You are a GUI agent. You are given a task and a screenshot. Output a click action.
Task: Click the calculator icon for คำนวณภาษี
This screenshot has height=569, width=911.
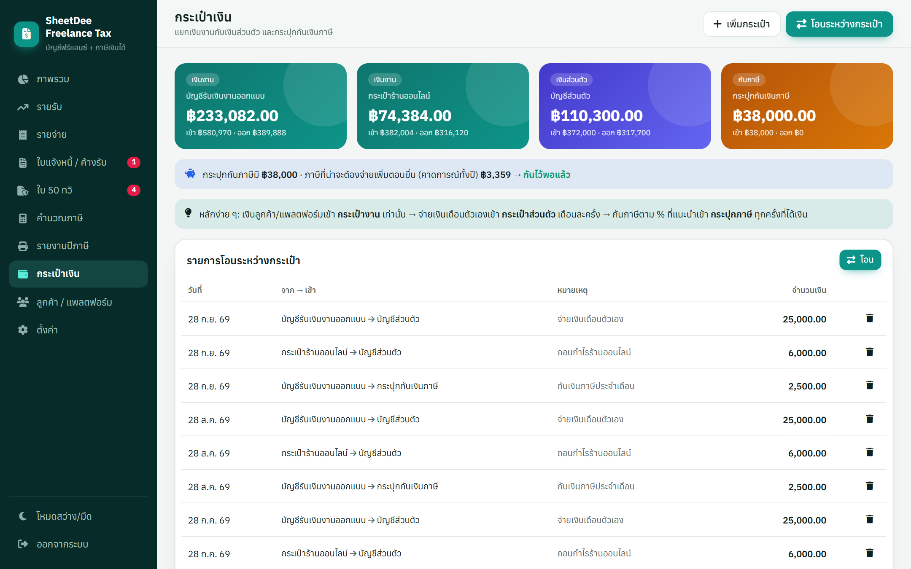(x=23, y=218)
